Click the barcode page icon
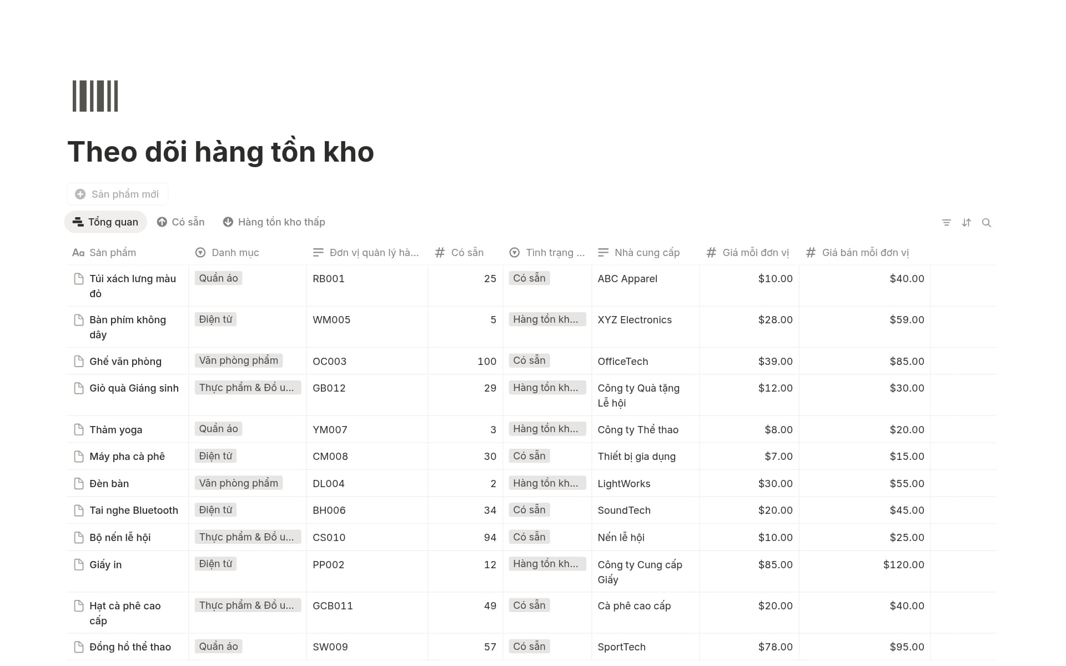 (95, 96)
